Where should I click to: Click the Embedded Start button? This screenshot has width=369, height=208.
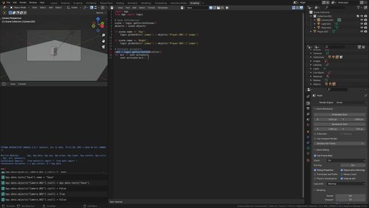(340, 114)
